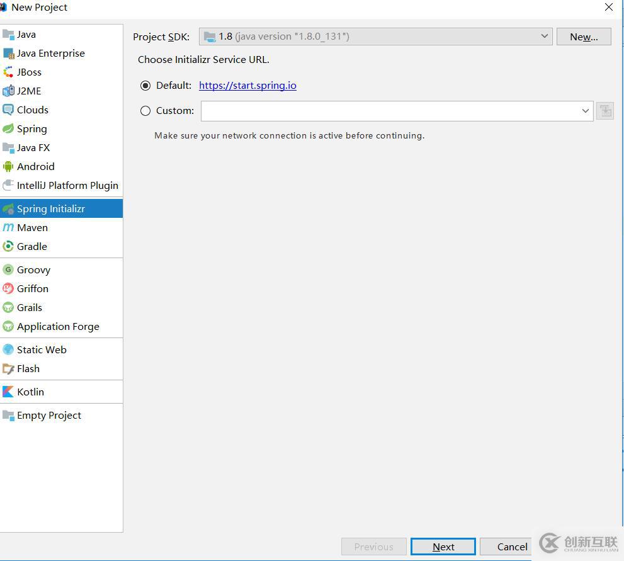Image resolution: width=624 pixels, height=561 pixels.
Task: Click the JBoss colorful ring icon
Action: tap(8, 72)
